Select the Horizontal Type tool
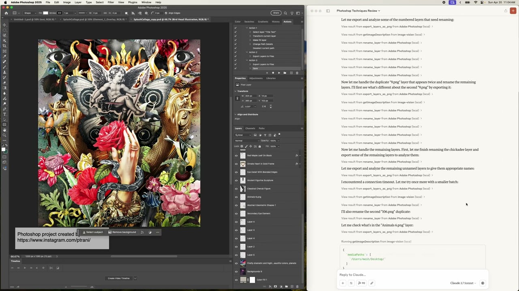 (4, 114)
